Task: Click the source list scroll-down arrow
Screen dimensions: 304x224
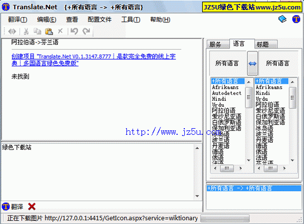Action: pyautogui.click(x=248, y=160)
